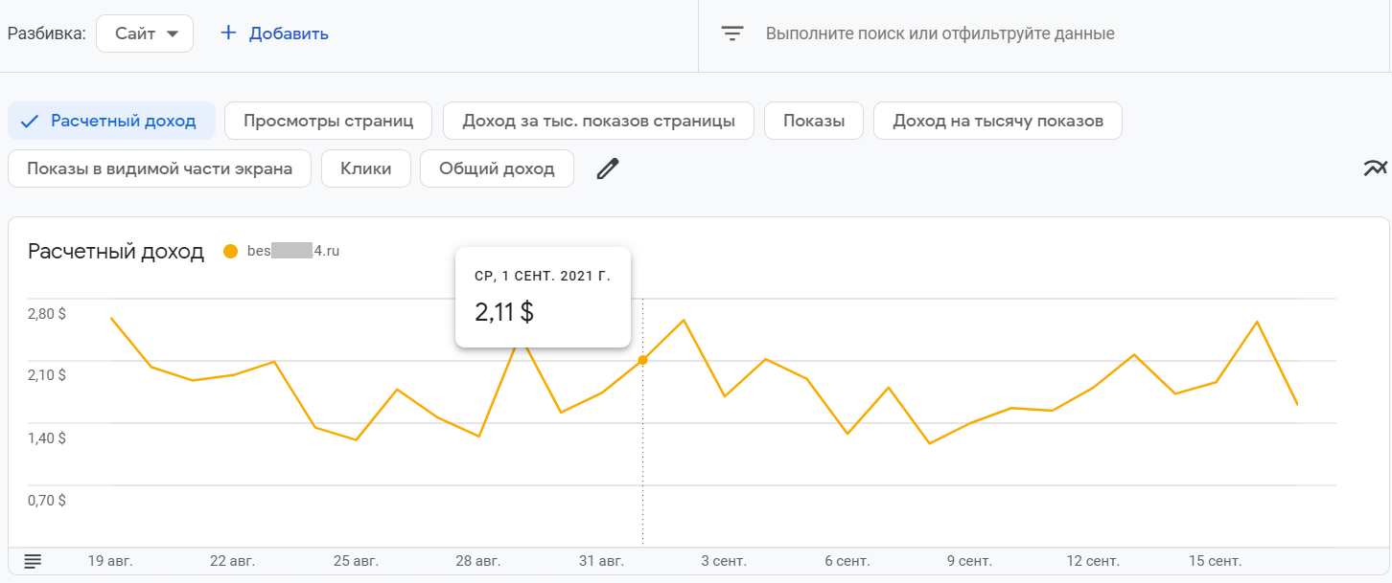
Task: Enable Доход на тысячу показов chip
Action: click(998, 122)
